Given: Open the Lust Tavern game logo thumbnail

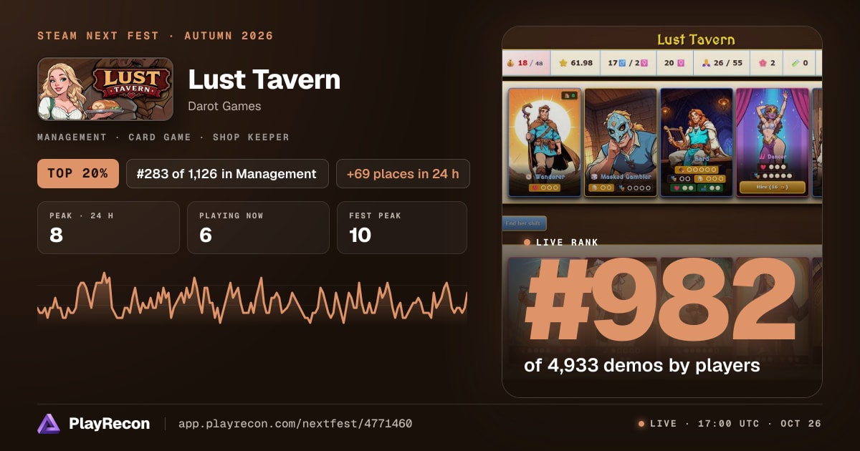Looking at the screenshot, I should [105, 89].
